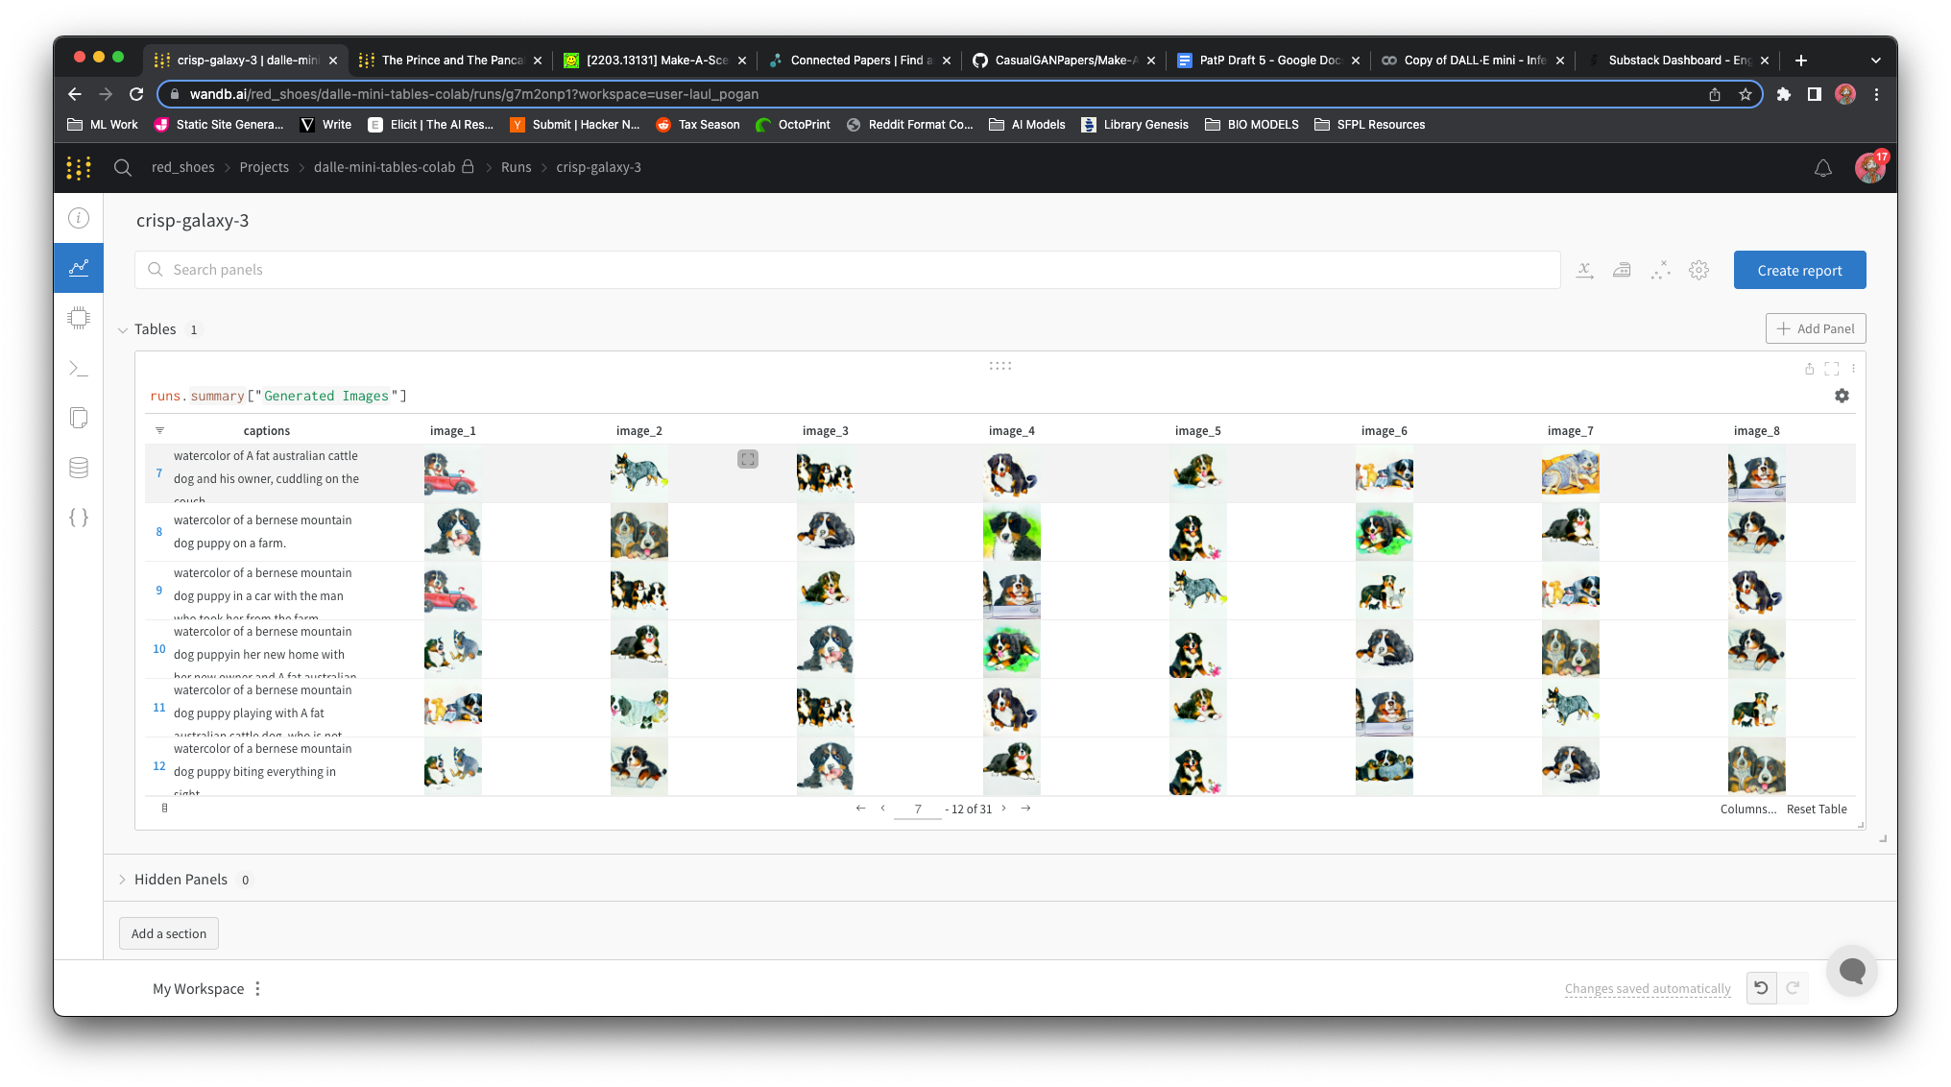Go to the previous table page
Image resolution: width=1951 pixels, height=1087 pixels.
click(882, 809)
